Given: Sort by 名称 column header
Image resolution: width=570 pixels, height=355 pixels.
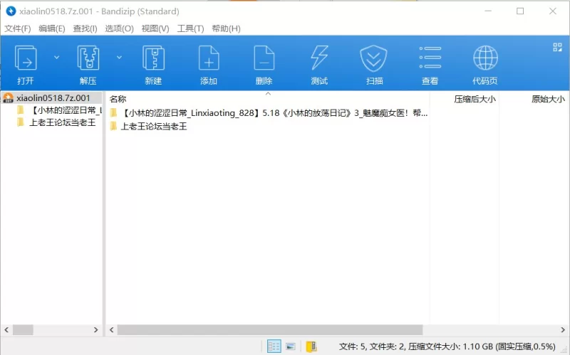Looking at the screenshot, I should coord(118,99).
